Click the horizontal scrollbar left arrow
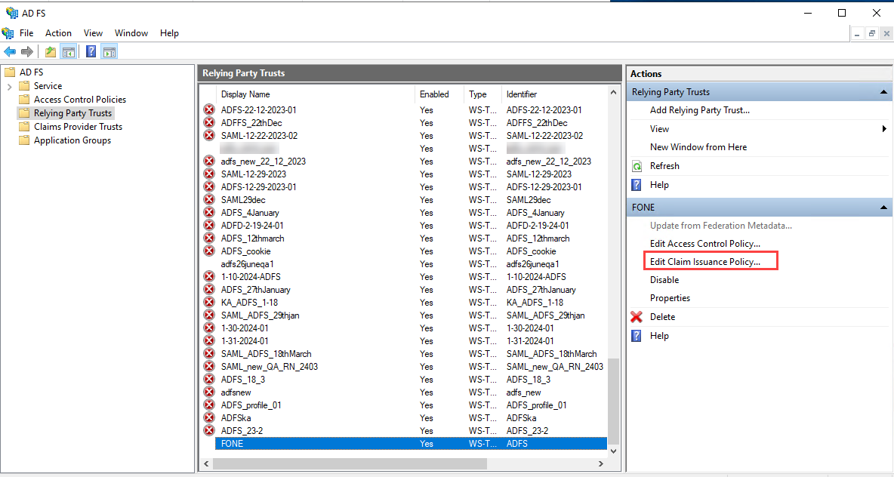The image size is (894, 477). [x=206, y=464]
